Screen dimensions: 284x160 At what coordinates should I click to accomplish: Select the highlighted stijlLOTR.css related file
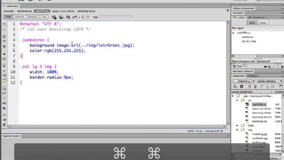(x=42, y=11)
